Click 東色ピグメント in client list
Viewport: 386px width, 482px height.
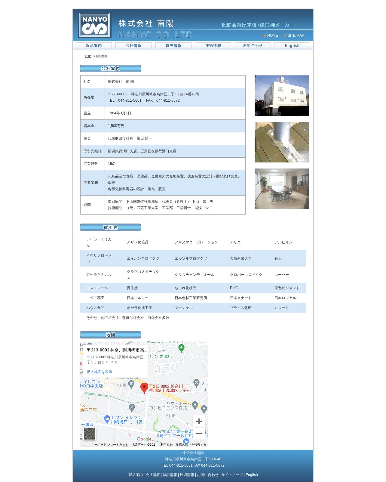(x=287, y=288)
